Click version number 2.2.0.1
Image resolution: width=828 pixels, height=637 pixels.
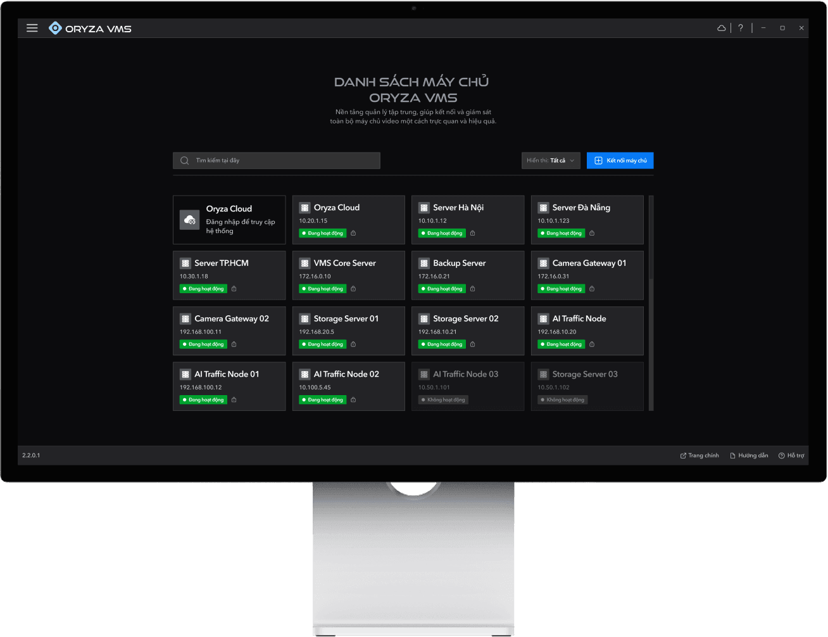point(31,455)
